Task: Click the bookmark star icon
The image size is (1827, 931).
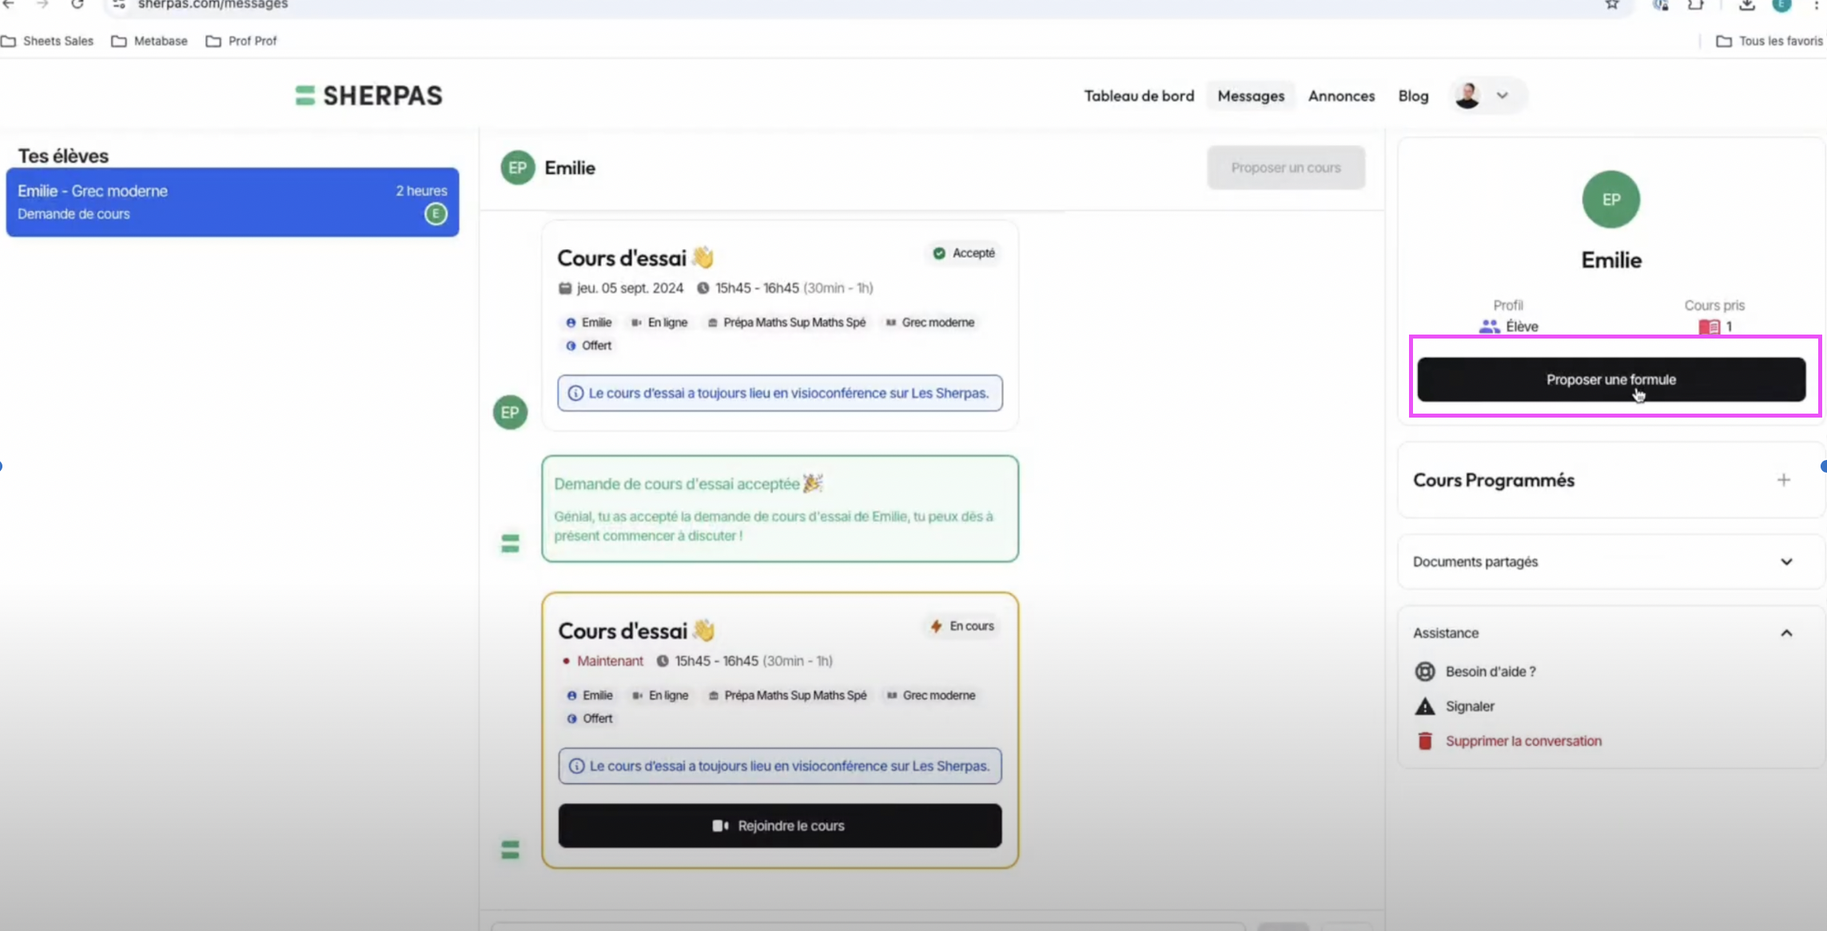Action: click(1611, 5)
